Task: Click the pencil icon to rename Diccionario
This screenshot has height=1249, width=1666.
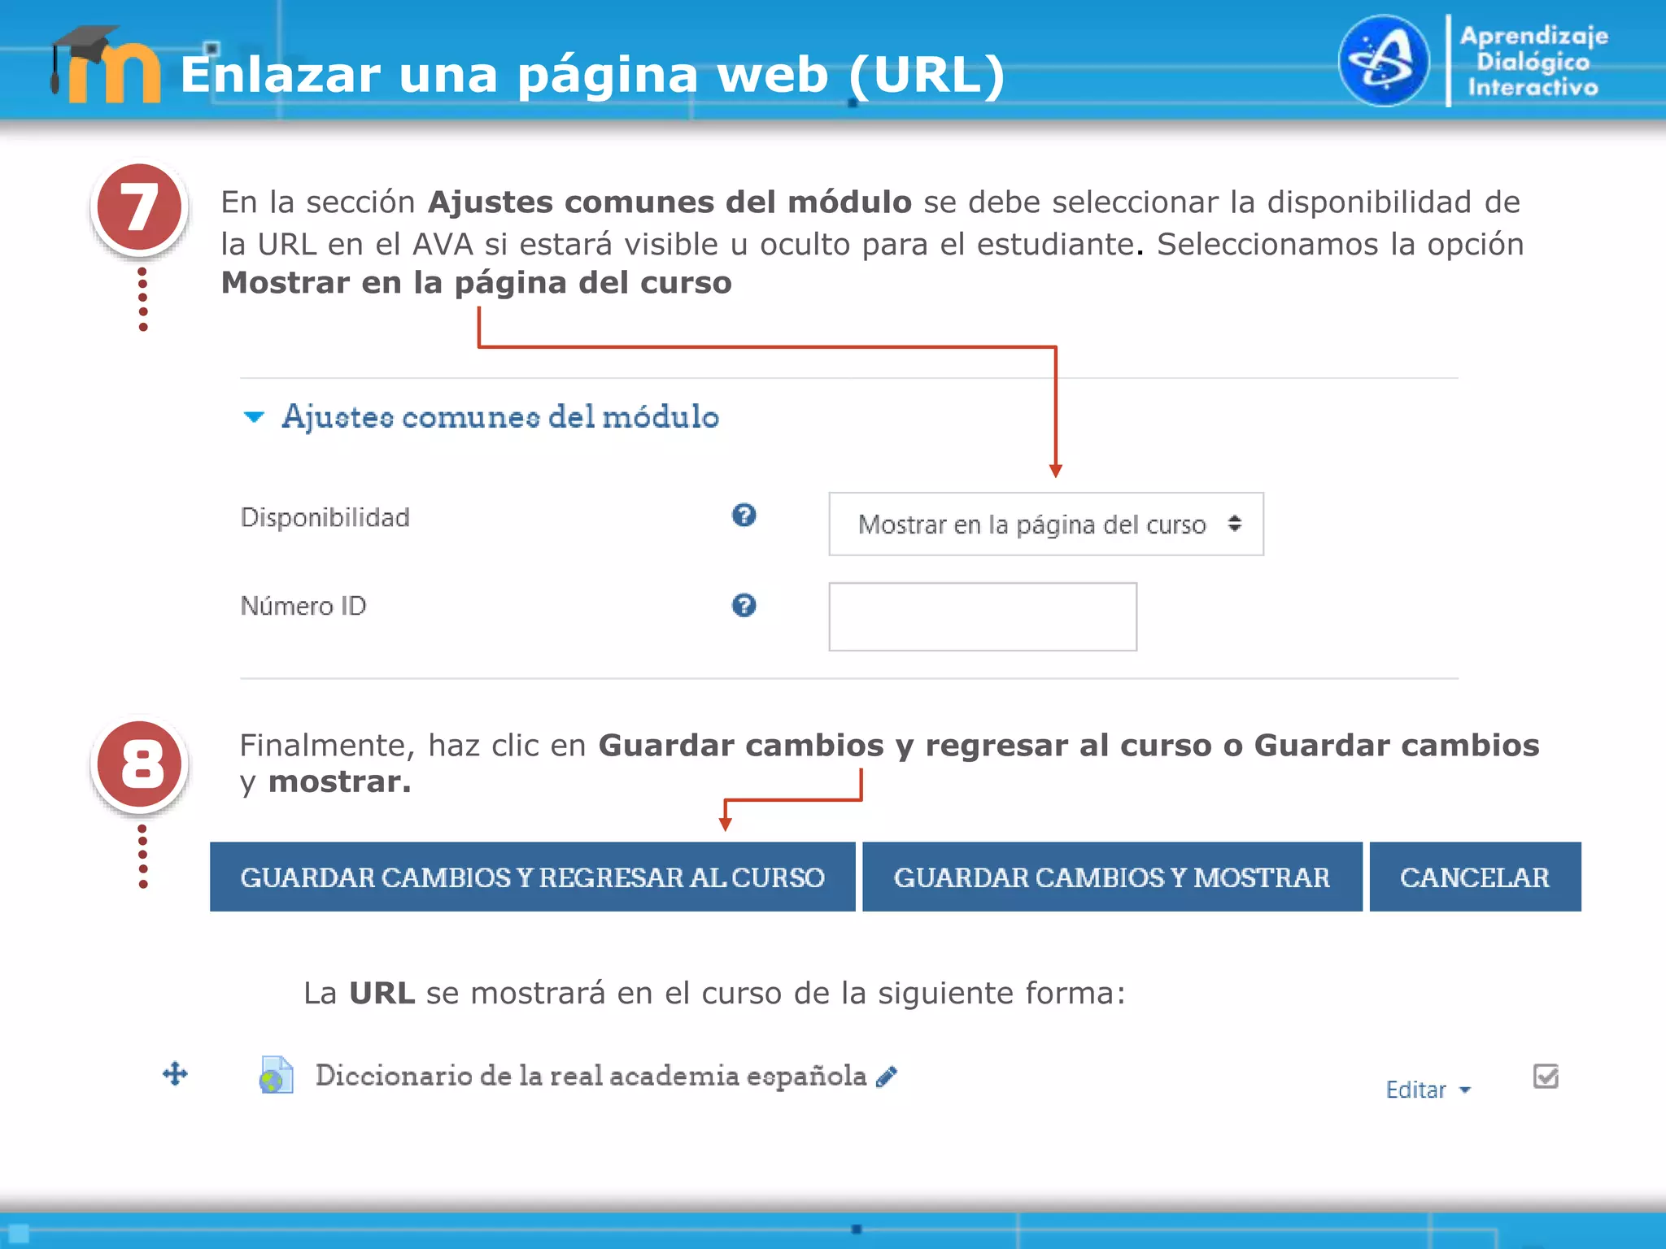Action: click(886, 1077)
